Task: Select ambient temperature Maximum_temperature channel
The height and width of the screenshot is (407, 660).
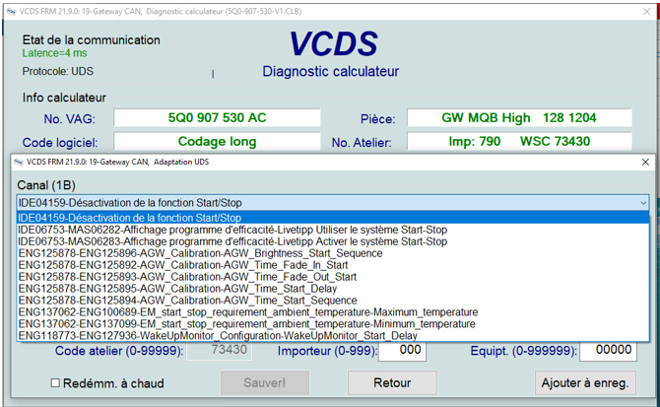Action: tap(333, 312)
